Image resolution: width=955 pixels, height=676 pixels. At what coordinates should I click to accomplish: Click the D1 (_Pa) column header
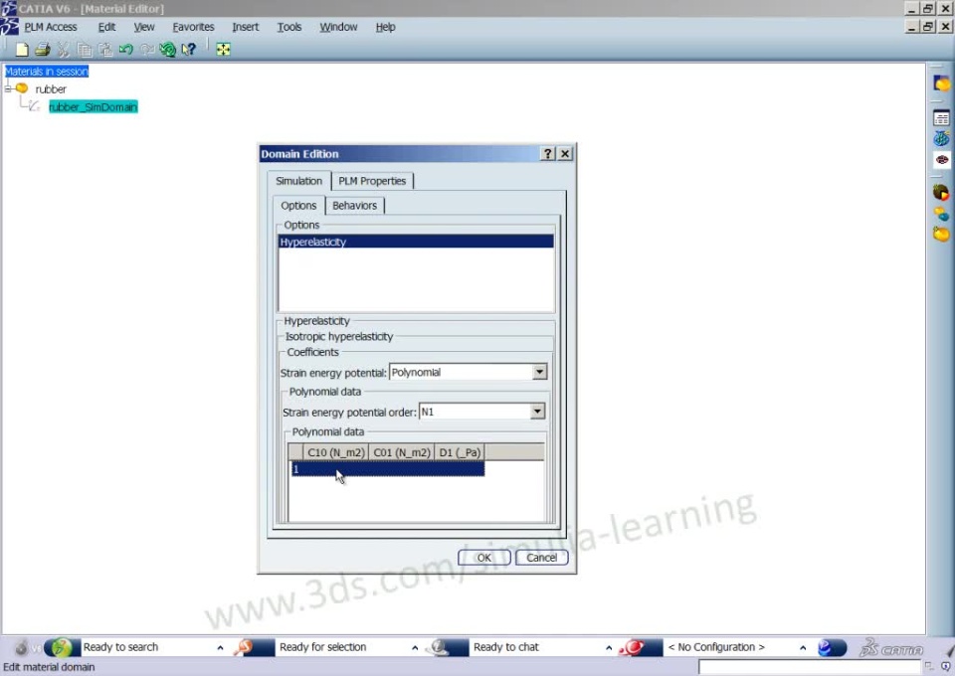[460, 452]
